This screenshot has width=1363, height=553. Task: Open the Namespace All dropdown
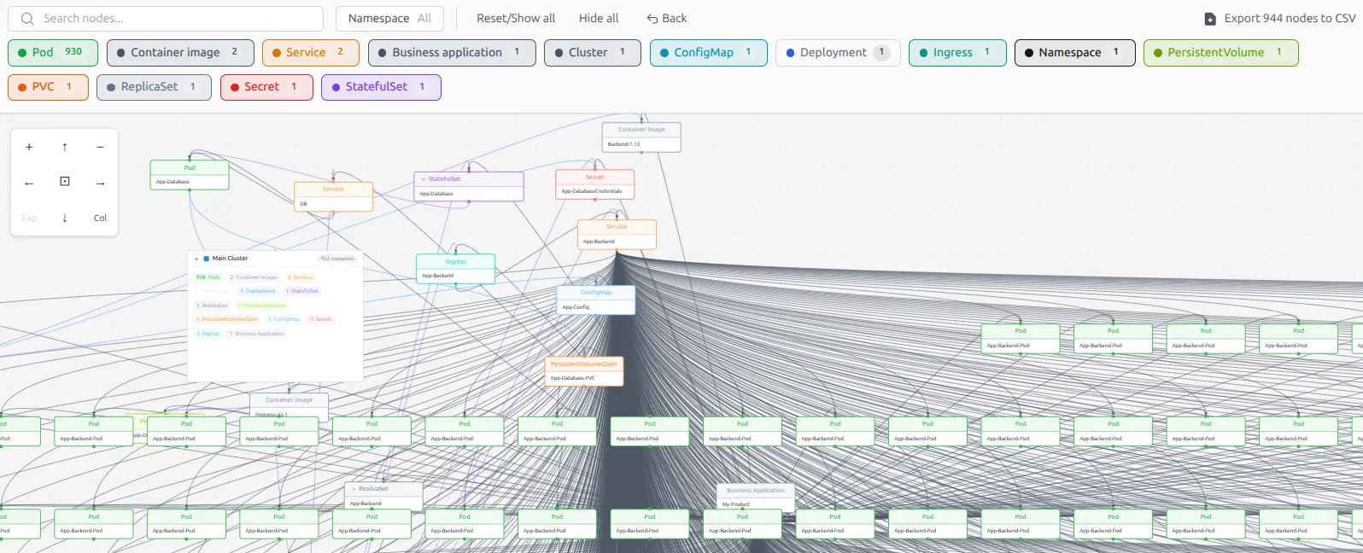(389, 18)
